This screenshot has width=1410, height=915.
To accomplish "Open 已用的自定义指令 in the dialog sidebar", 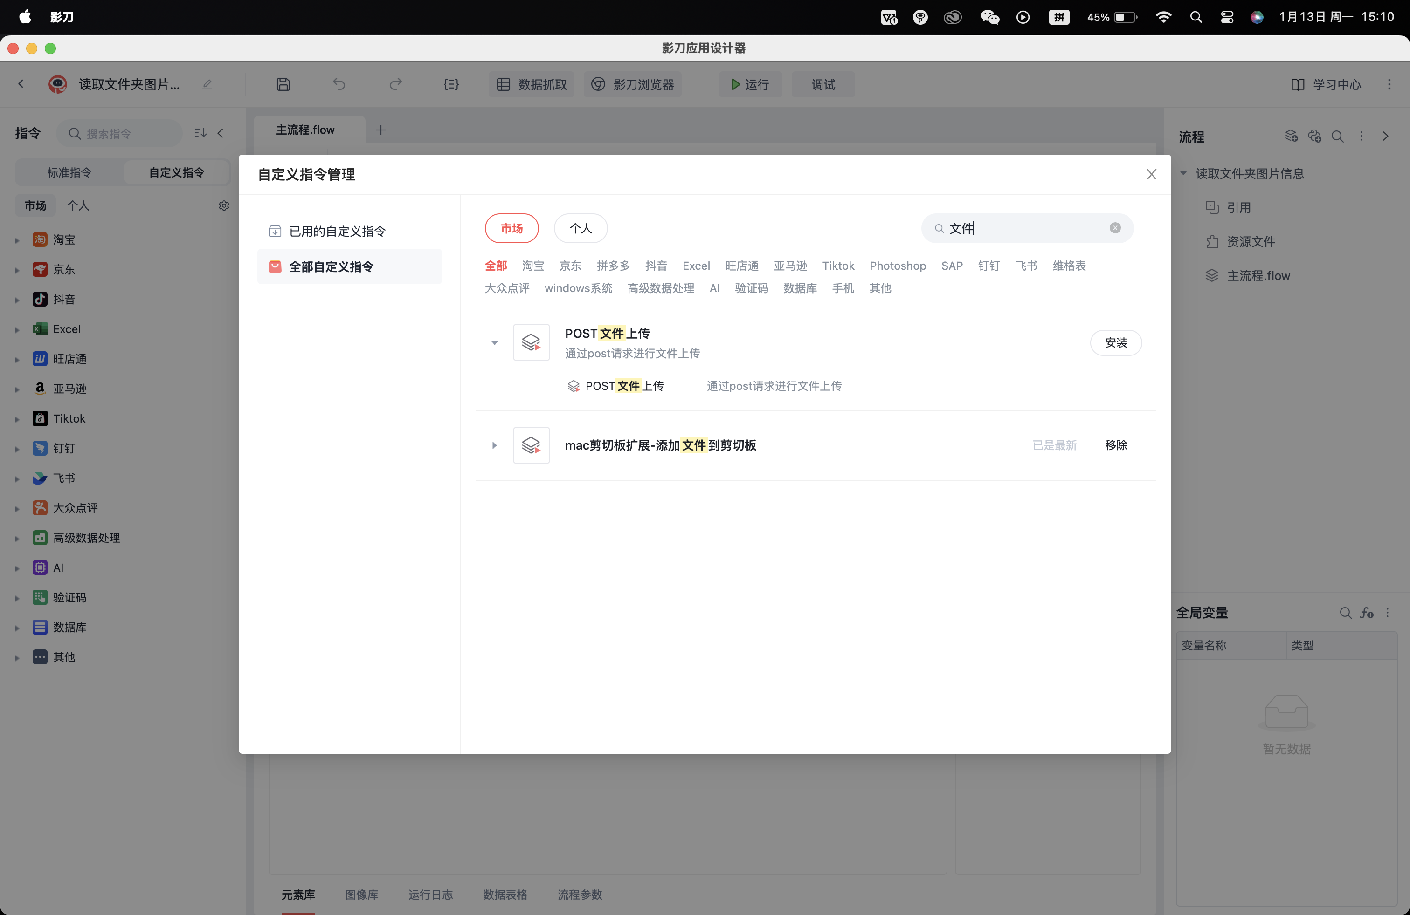I will click(x=337, y=232).
